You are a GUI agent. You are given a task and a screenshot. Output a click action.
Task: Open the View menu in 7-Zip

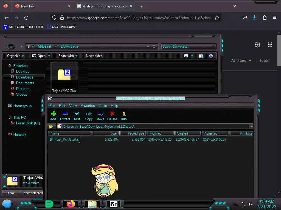tap(73, 106)
